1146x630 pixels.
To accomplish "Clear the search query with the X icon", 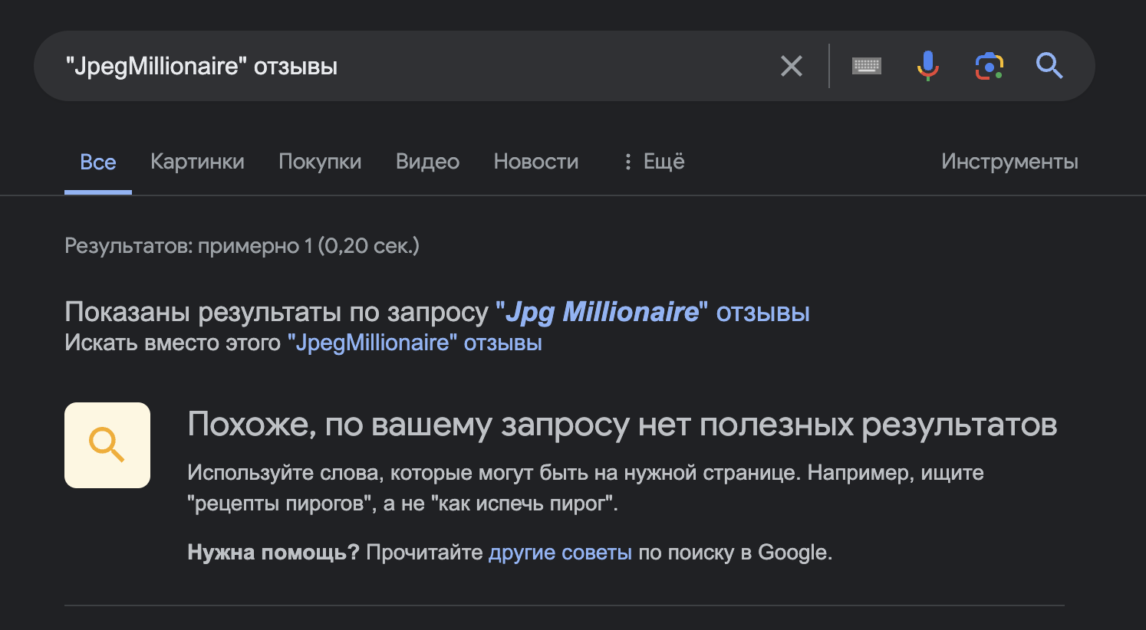I will click(x=792, y=66).
